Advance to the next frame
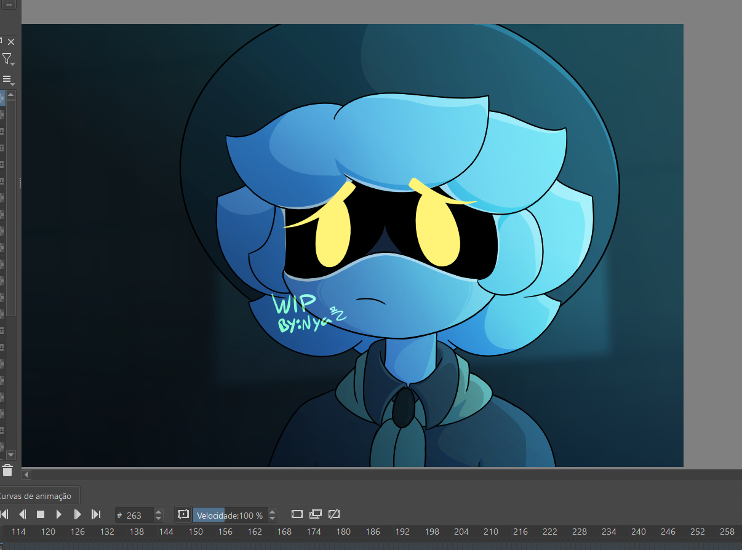The image size is (742, 550). 78,514
